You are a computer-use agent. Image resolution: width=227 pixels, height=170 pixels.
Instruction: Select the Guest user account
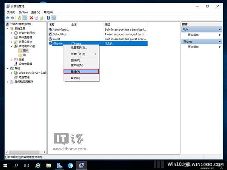[56, 39]
